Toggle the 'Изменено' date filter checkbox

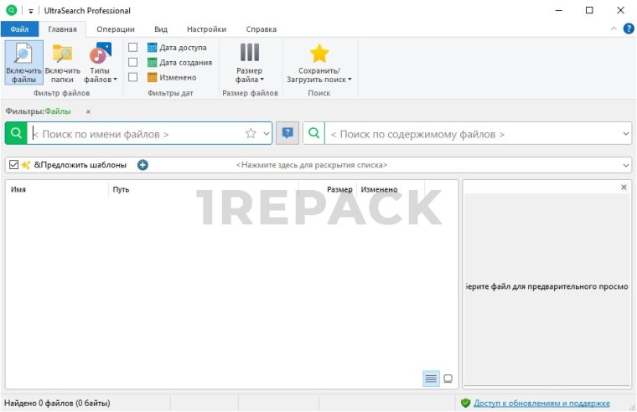pyautogui.click(x=132, y=77)
